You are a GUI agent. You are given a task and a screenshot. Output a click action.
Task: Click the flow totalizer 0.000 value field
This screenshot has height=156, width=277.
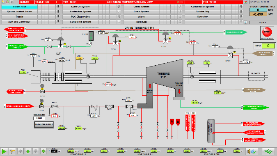click(x=39, y=118)
